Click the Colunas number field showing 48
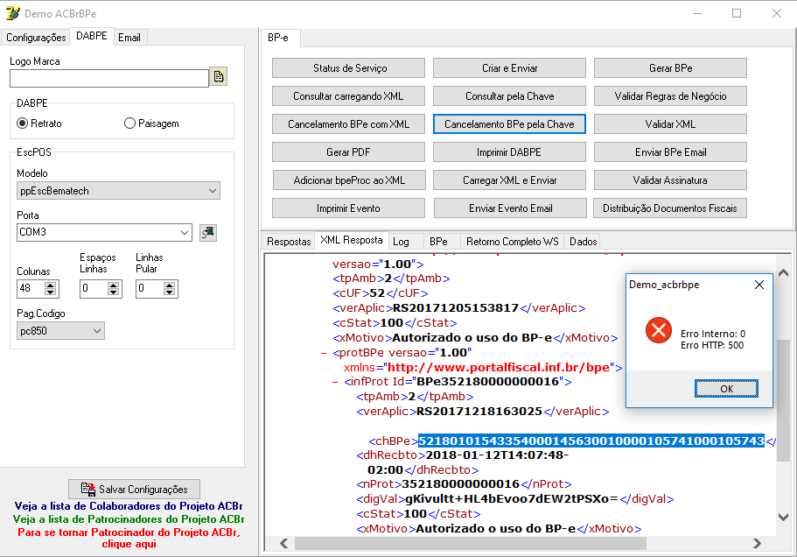This screenshot has width=797, height=557. coord(31,288)
